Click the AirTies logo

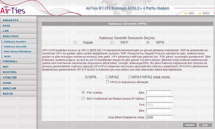13,10
